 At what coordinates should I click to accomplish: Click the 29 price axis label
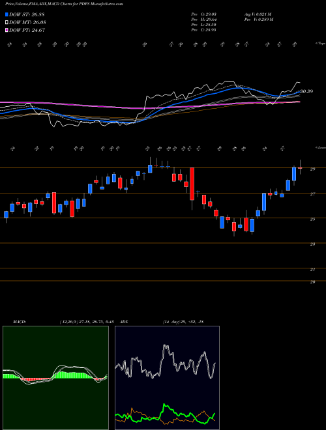(x=312, y=169)
